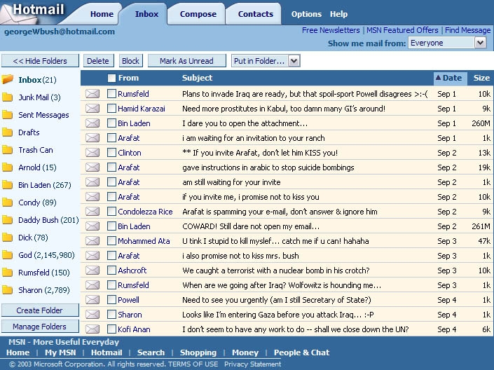Click the Sent Messages folder icon
This screenshot has width=494, height=370.
7,115
